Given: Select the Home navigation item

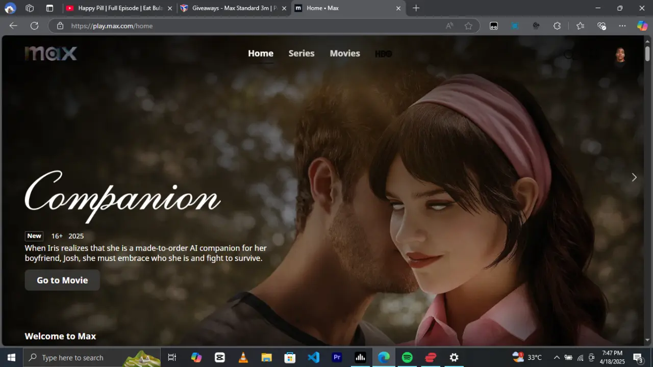Looking at the screenshot, I should 261,54.
